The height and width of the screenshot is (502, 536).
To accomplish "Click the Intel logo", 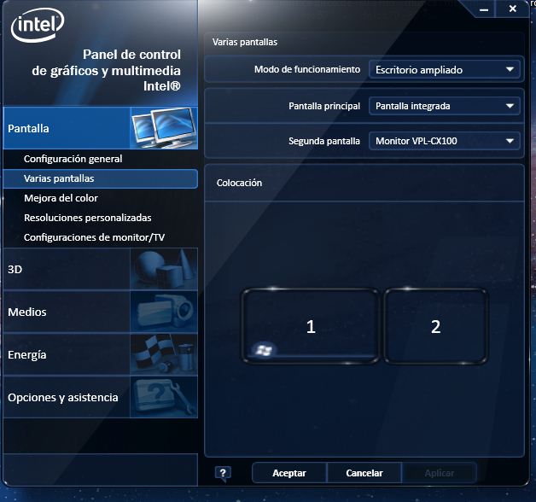I will coord(38,25).
